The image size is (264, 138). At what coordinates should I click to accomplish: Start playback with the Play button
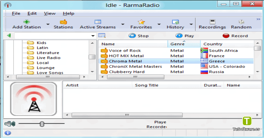184,36
